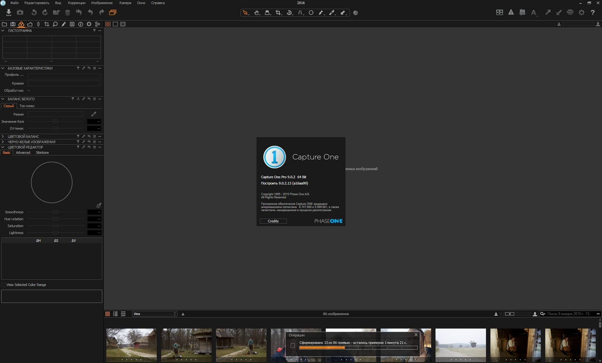The height and width of the screenshot is (363, 602).
Task: Stop the preview generation with the Операции cancel icon
Action: coord(293,345)
